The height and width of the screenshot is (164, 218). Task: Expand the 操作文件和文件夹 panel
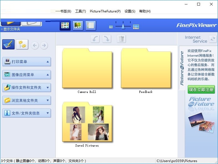(48, 88)
